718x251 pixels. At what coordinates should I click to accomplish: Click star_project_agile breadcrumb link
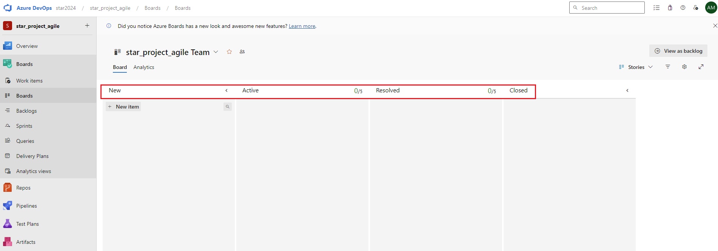tap(110, 8)
